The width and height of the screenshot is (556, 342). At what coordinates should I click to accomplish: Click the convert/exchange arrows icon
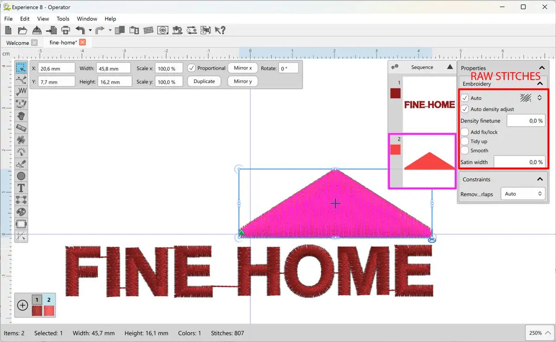192,31
